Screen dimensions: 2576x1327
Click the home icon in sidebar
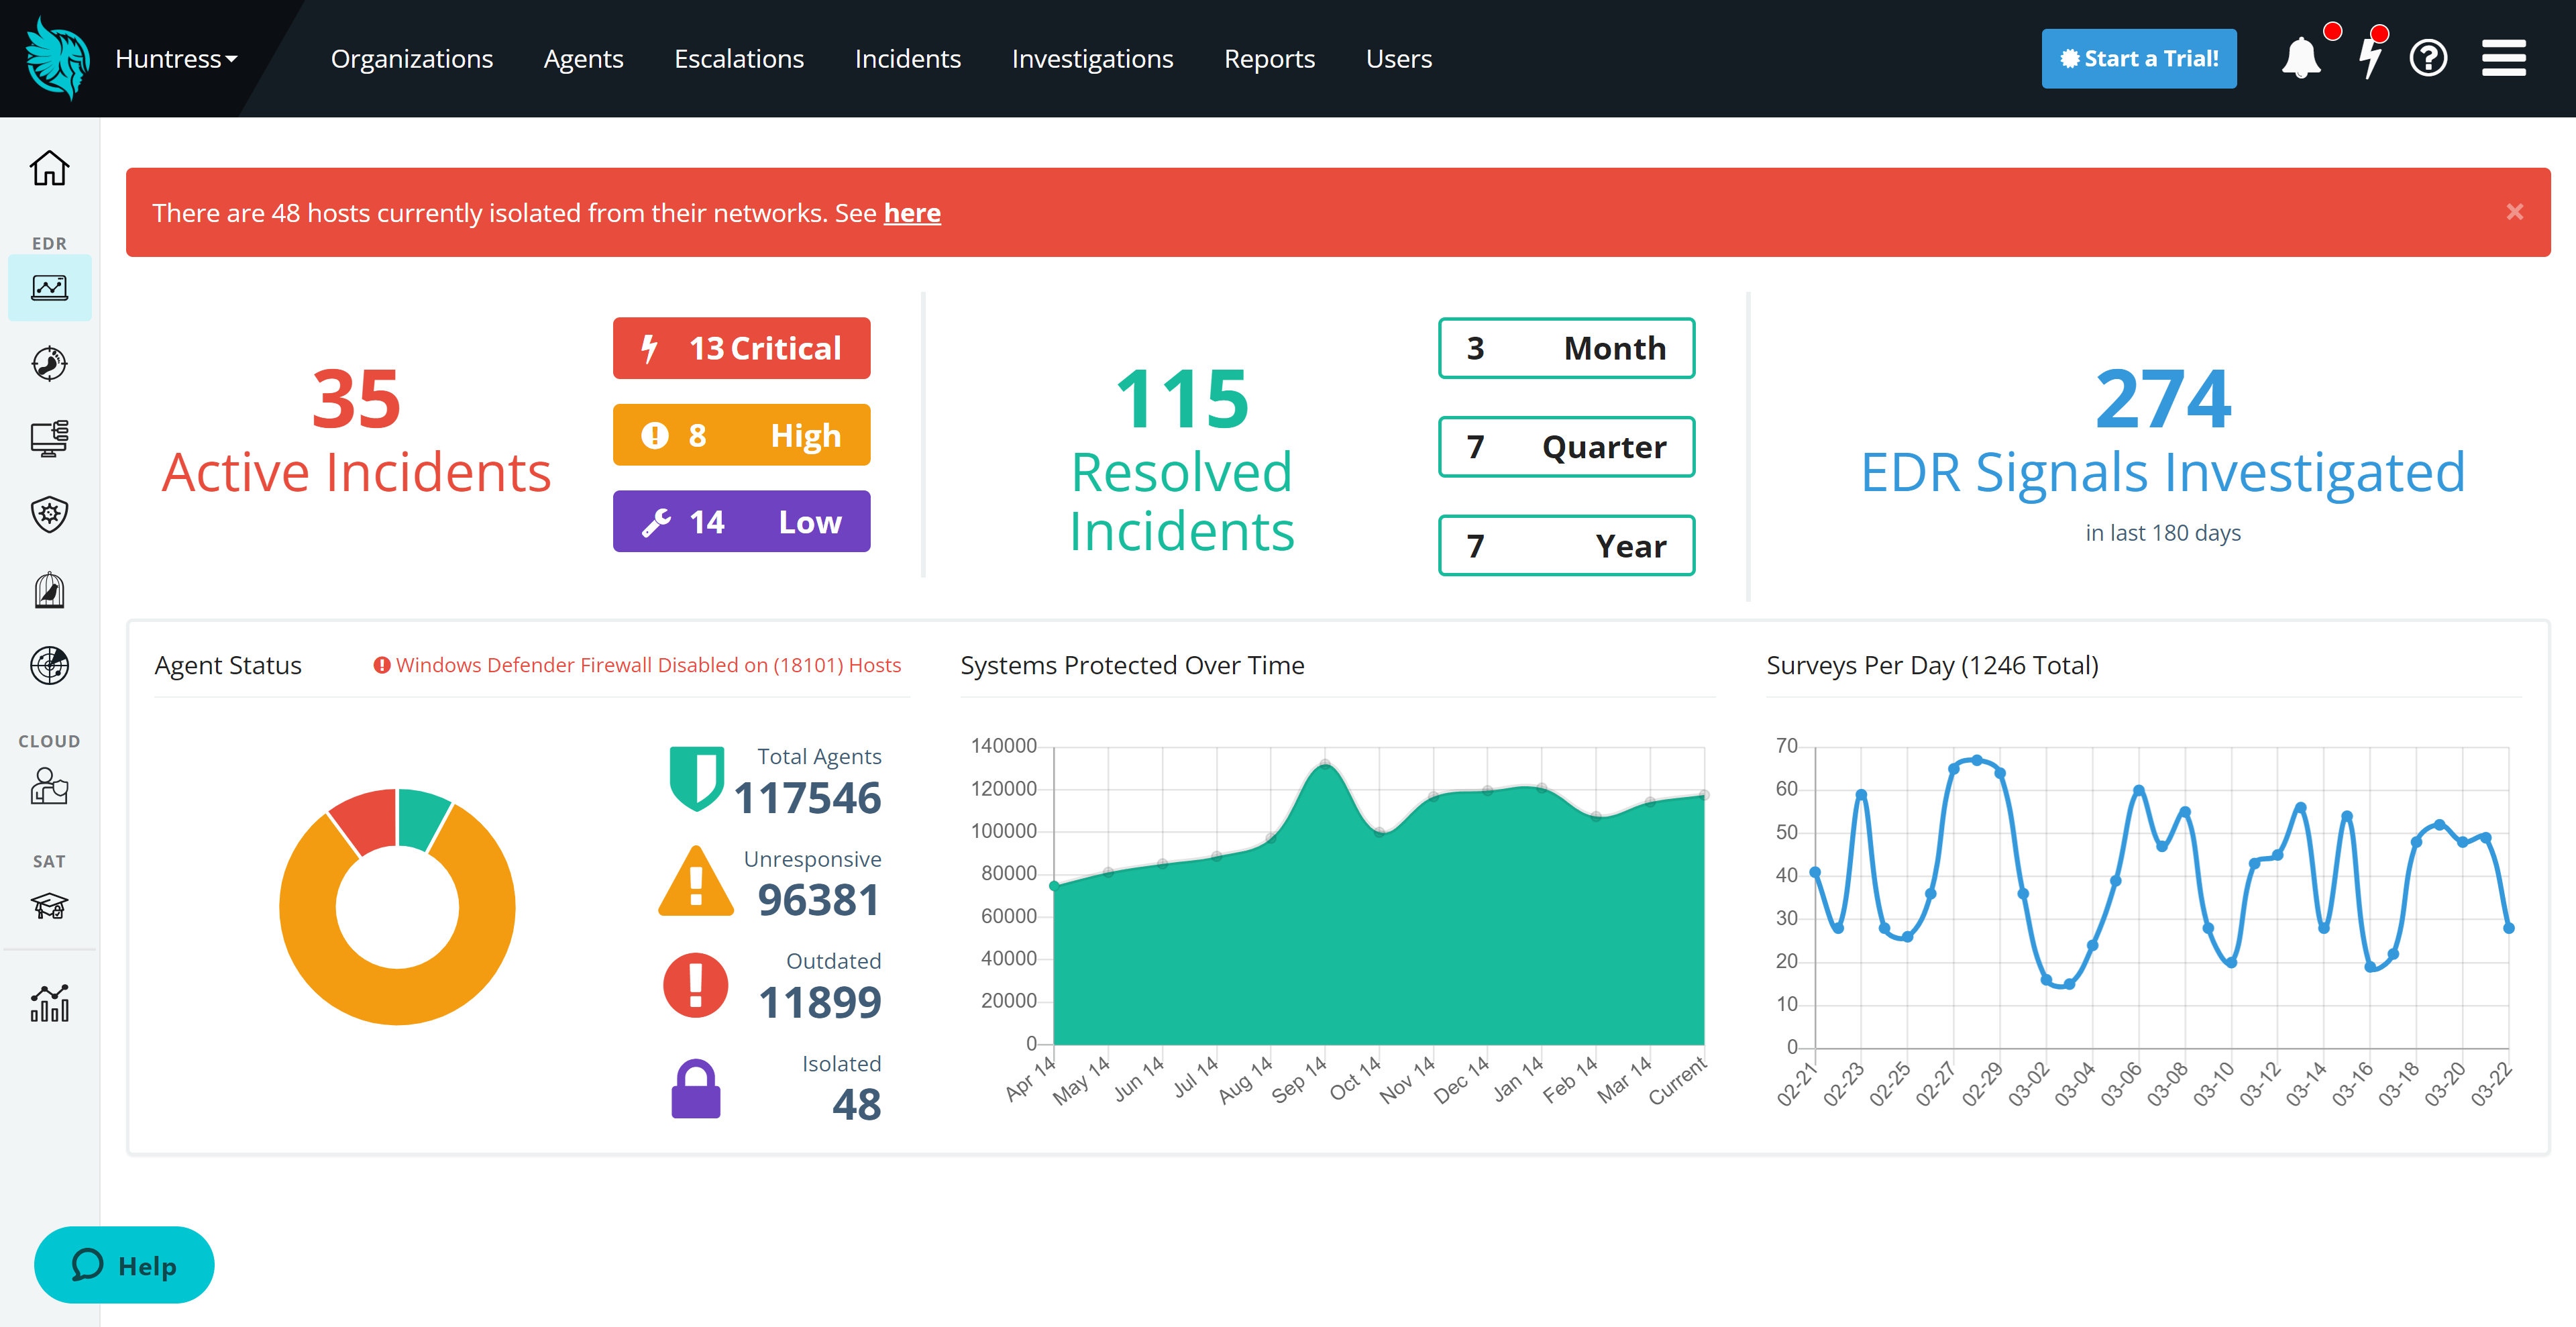[49, 168]
